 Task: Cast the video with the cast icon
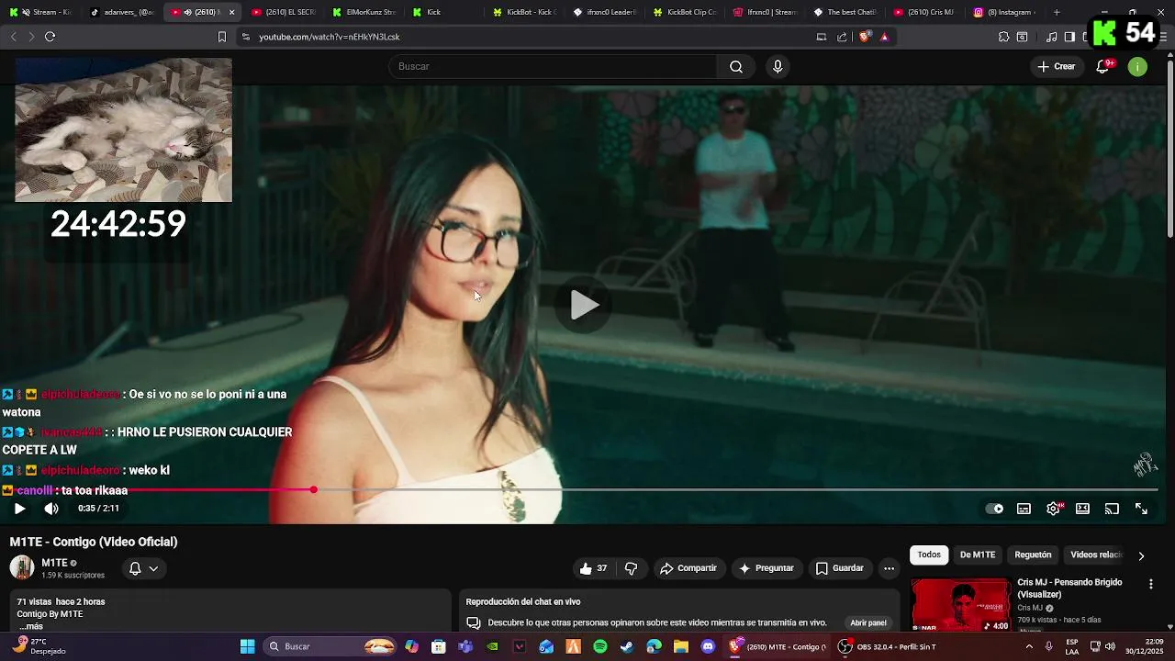(1112, 509)
